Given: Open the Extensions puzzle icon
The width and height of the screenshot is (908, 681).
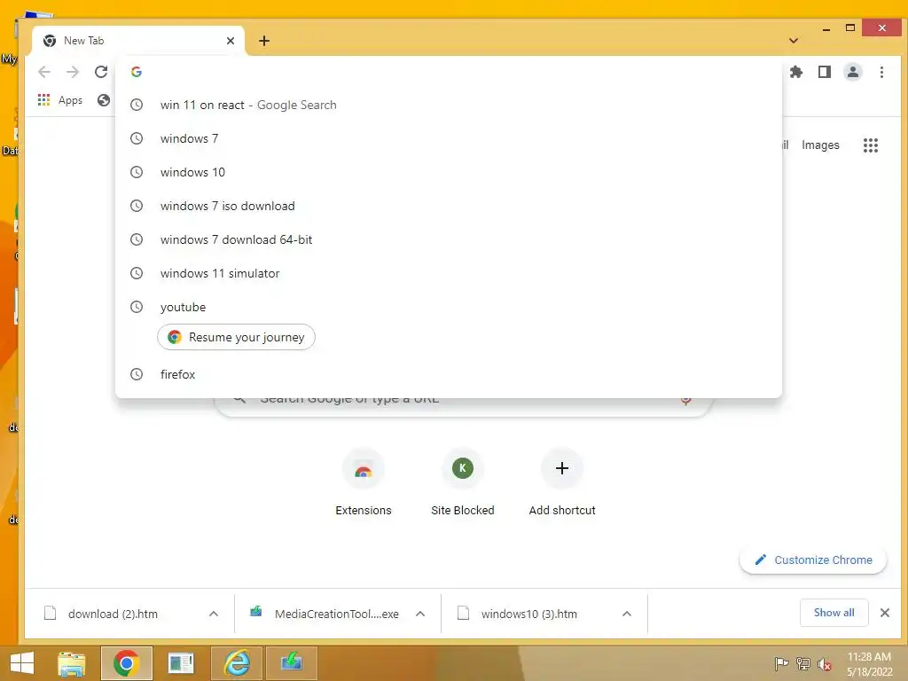Looking at the screenshot, I should point(796,72).
